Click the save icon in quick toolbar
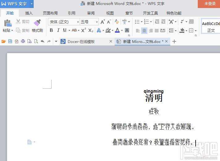The image size is (220, 161). (10, 41)
